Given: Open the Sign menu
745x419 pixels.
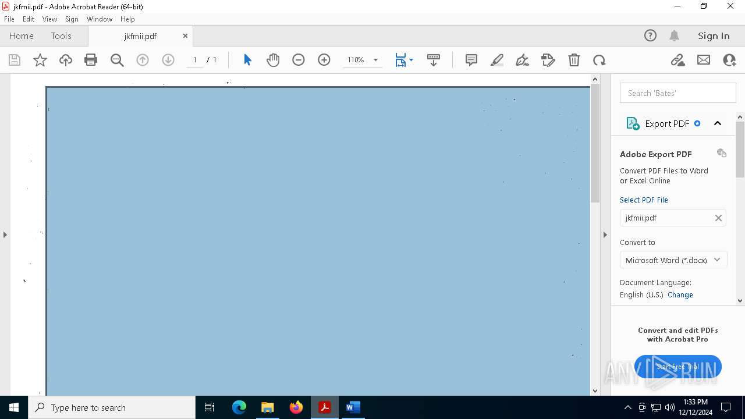Looking at the screenshot, I should (72, 19).
